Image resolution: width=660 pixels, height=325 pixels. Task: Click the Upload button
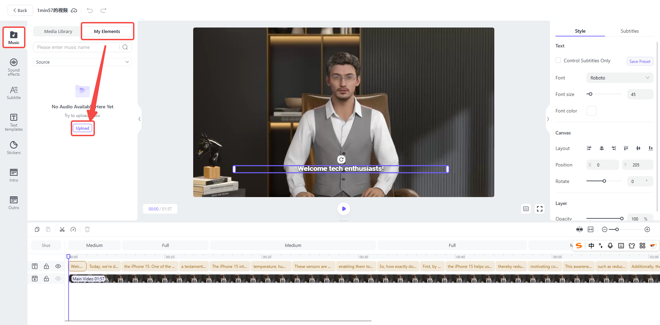82,128
